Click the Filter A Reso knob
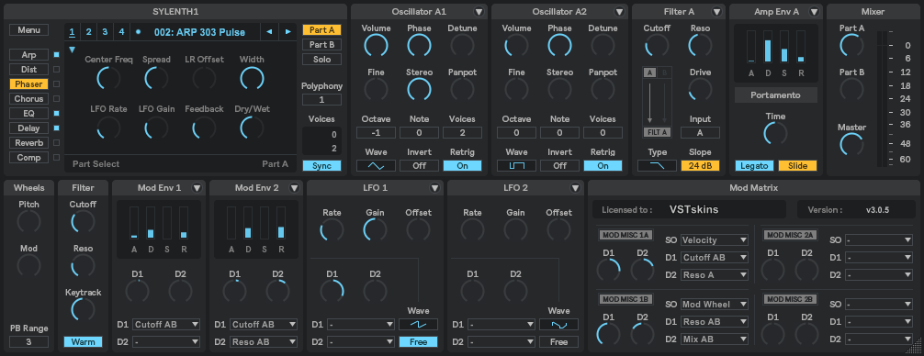 (x=700, y=45)
